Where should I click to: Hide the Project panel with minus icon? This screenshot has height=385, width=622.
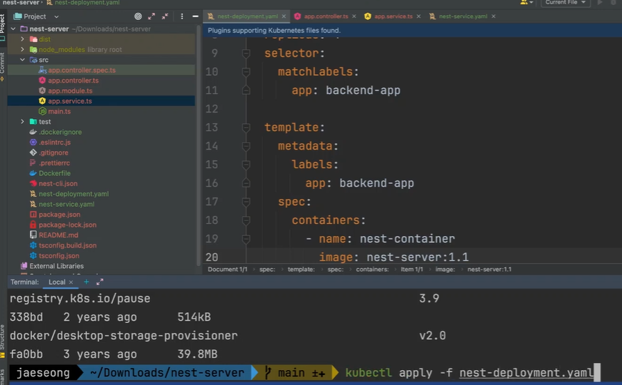pyautogui.click(x=195, y=16)
